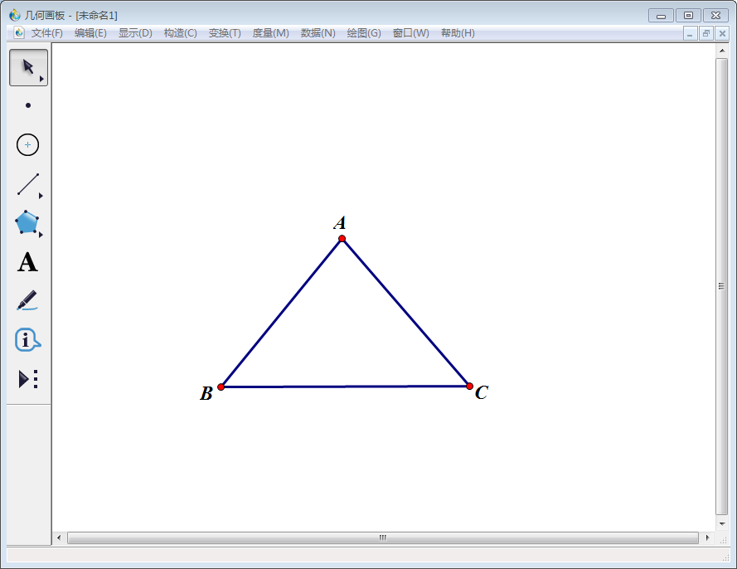Screen dimensions: 737x569
Task: Select the Marker pen tool
Action: 27,300
